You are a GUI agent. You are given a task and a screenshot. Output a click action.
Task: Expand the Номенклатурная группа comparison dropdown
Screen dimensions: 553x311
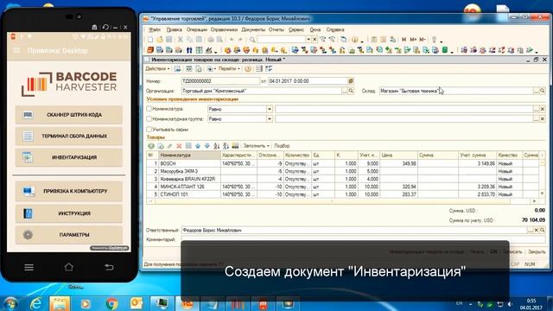click(x=270, y=119)
